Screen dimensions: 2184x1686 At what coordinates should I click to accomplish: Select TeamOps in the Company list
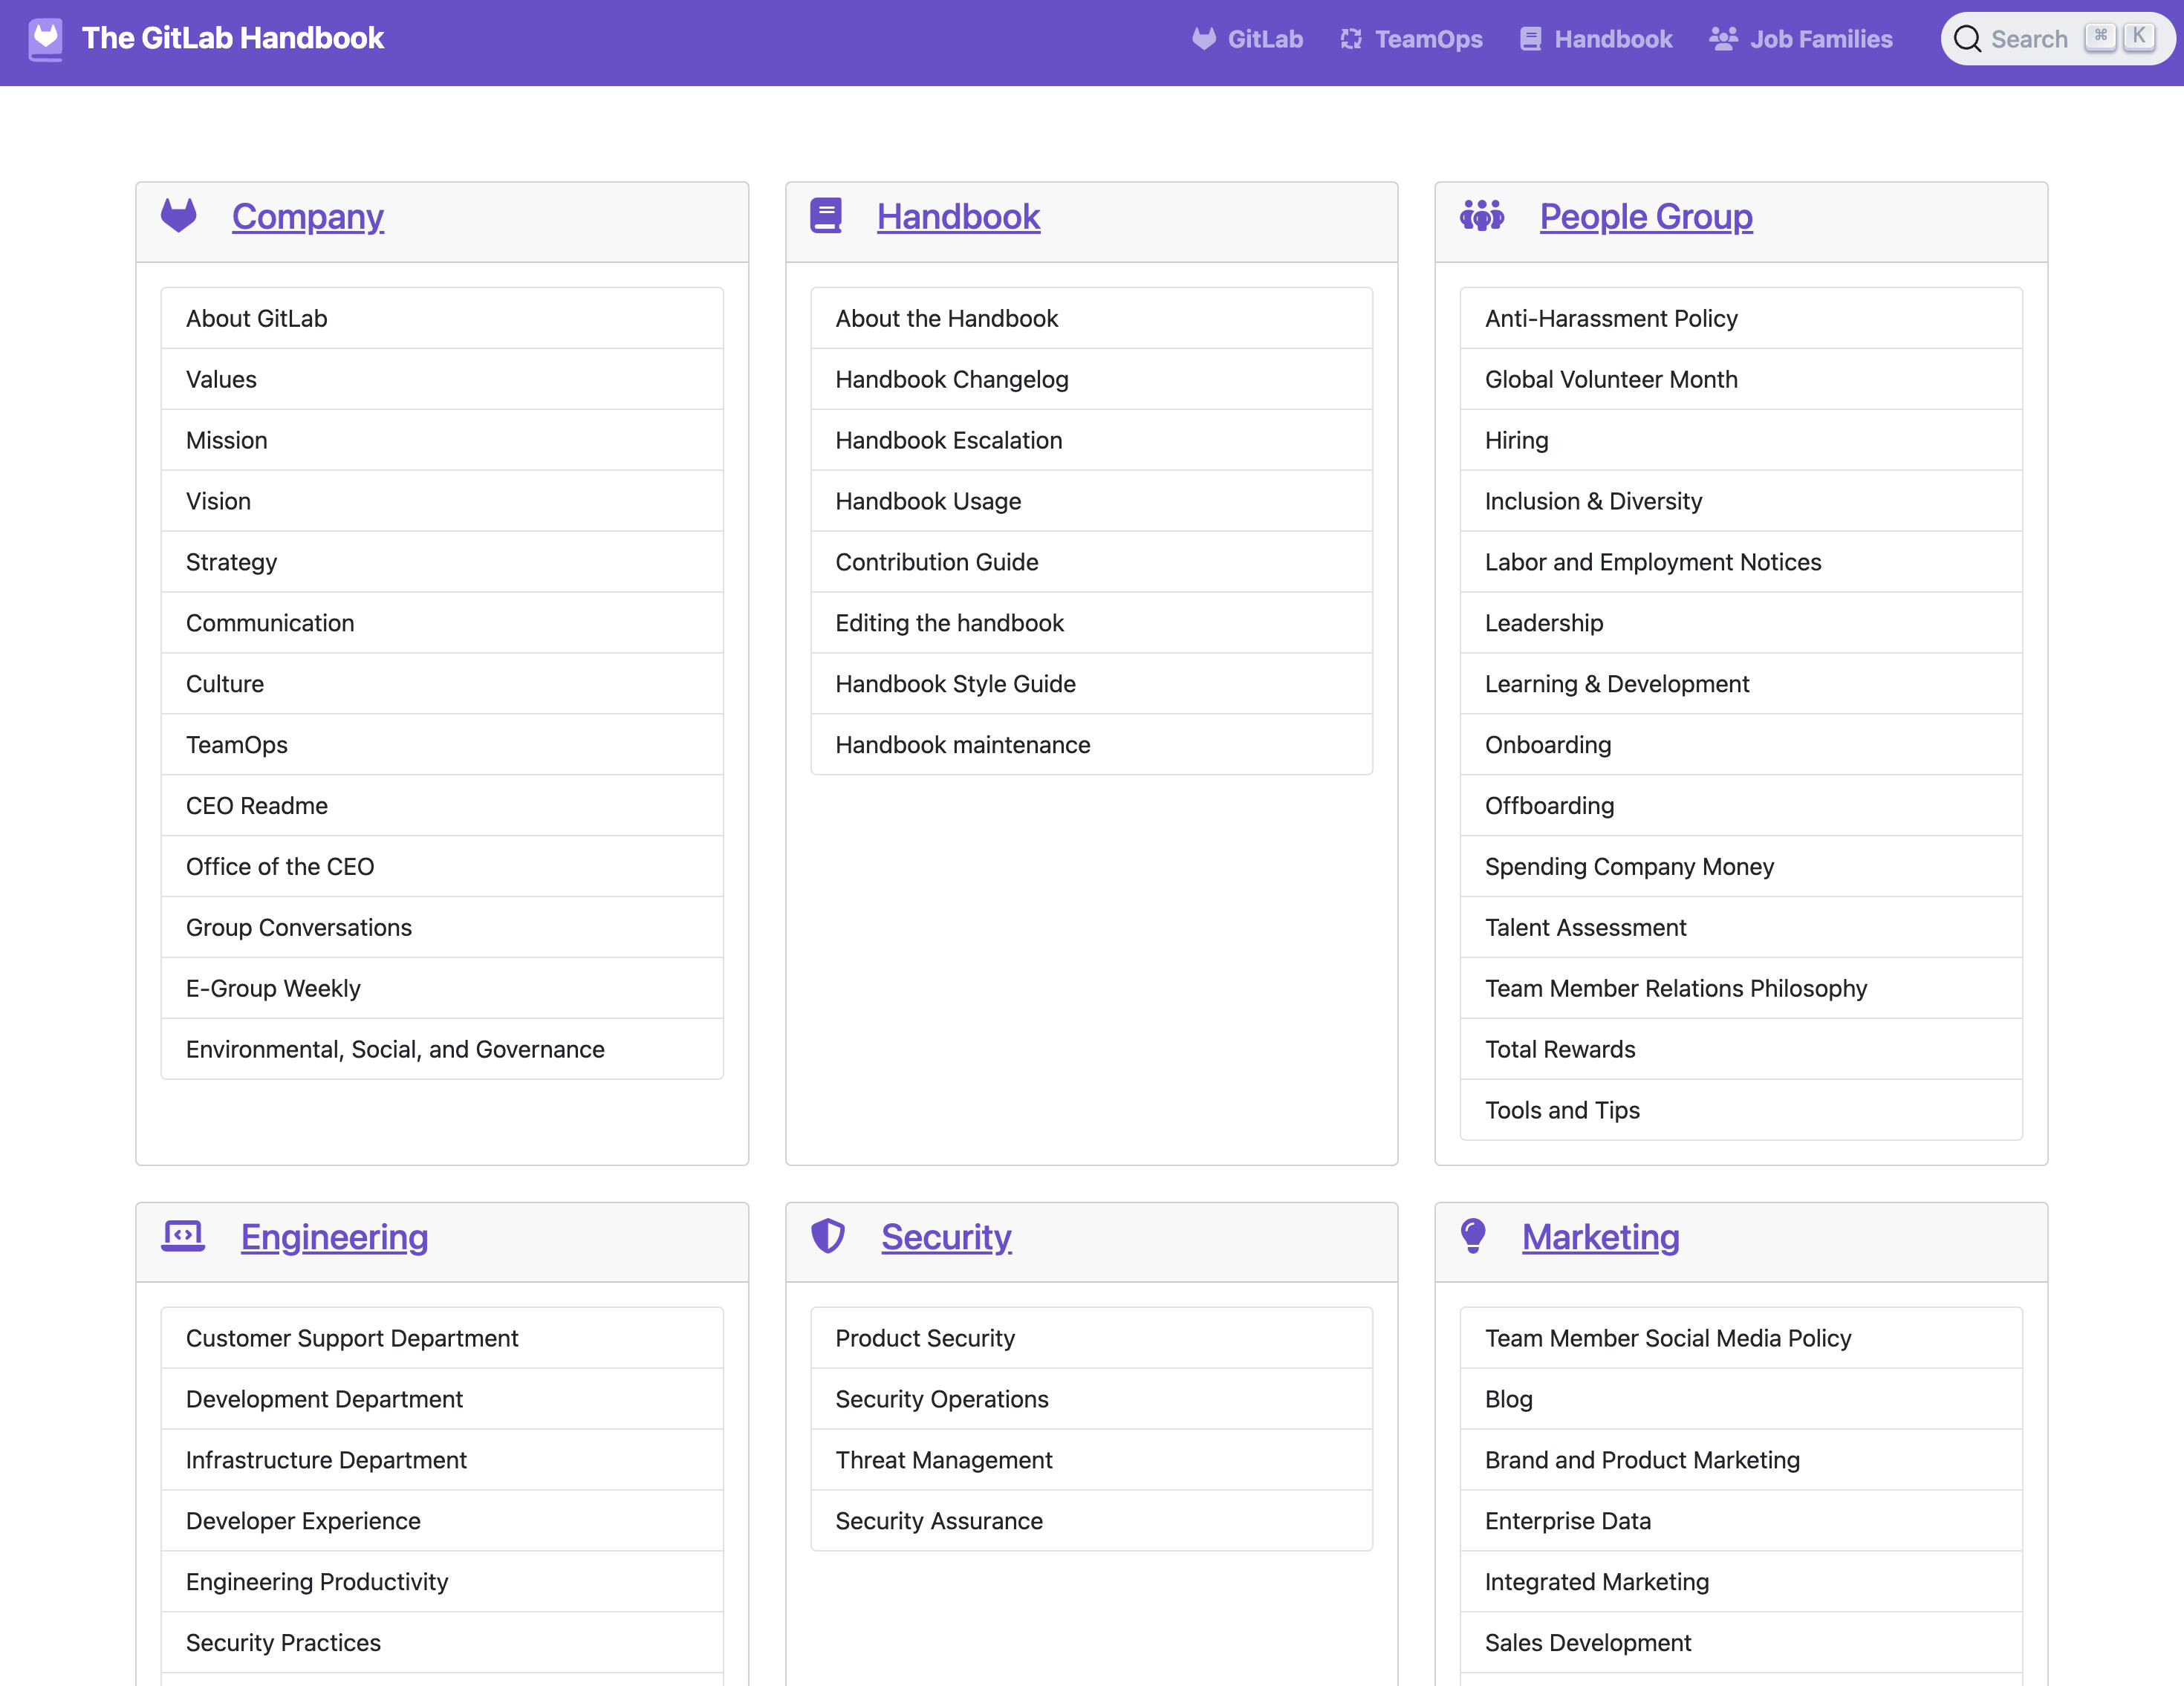tap(442, 745)
